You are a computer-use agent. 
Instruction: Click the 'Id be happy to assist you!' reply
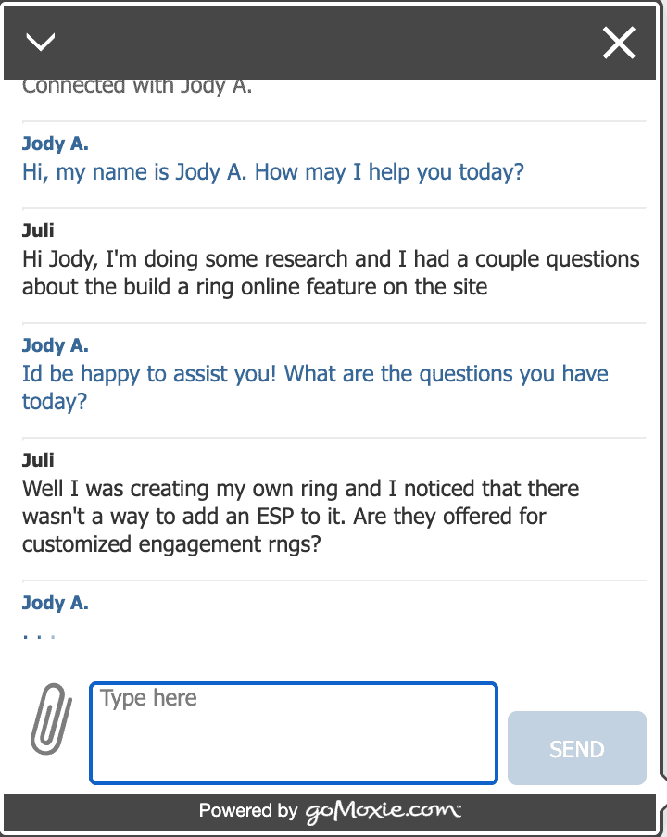(x=315, y=387)
